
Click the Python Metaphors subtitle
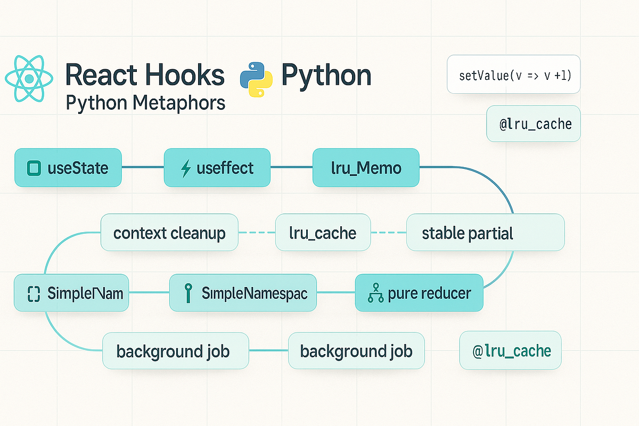click(x=145, y=102)
